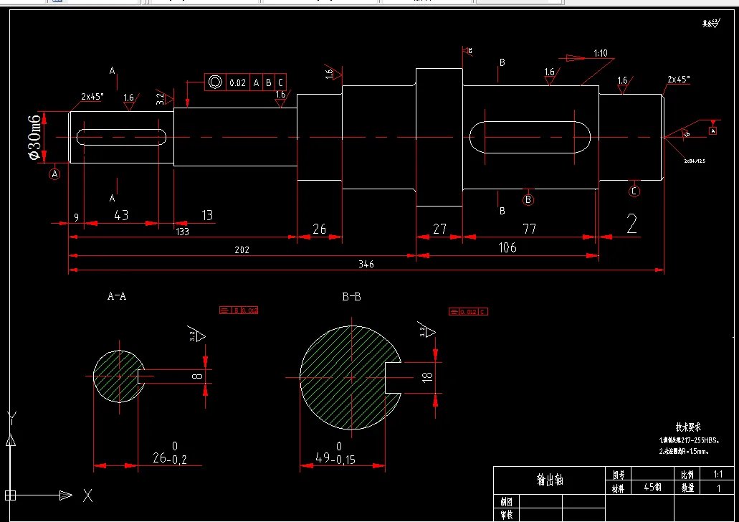Select the 106 dimension text
The height and width of the screenshot is (522, 739).
pyautogui.click(x=507, y=247)
